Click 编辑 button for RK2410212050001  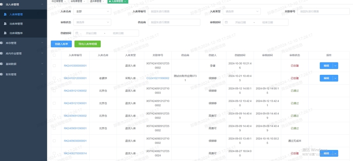(326, 78)
